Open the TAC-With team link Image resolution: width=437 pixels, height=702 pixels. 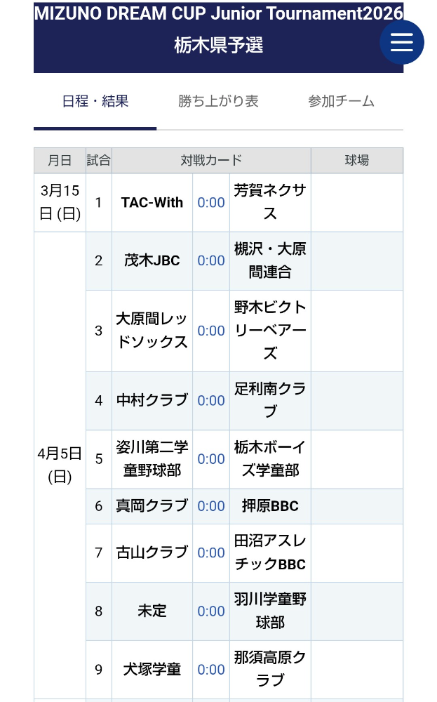152,203
